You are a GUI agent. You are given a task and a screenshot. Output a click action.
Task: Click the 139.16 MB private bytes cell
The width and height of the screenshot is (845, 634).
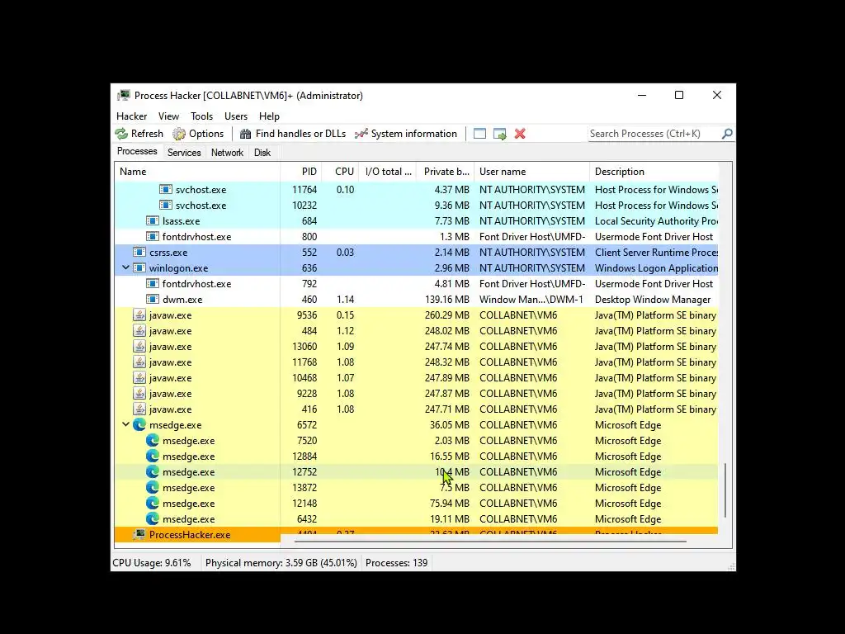[446, 299]
